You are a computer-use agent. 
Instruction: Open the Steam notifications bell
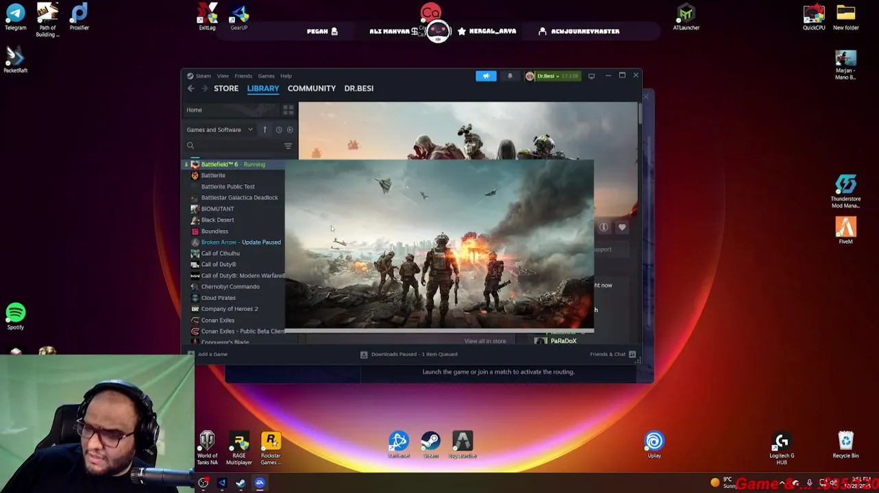pos(510,76)
